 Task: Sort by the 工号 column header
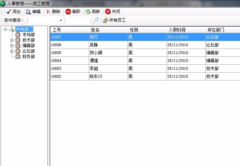pos(70,30)
